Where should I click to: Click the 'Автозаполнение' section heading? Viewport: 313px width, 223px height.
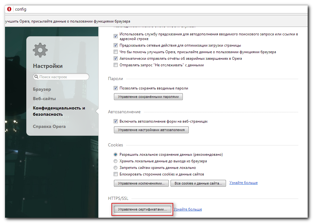(124, 112)
